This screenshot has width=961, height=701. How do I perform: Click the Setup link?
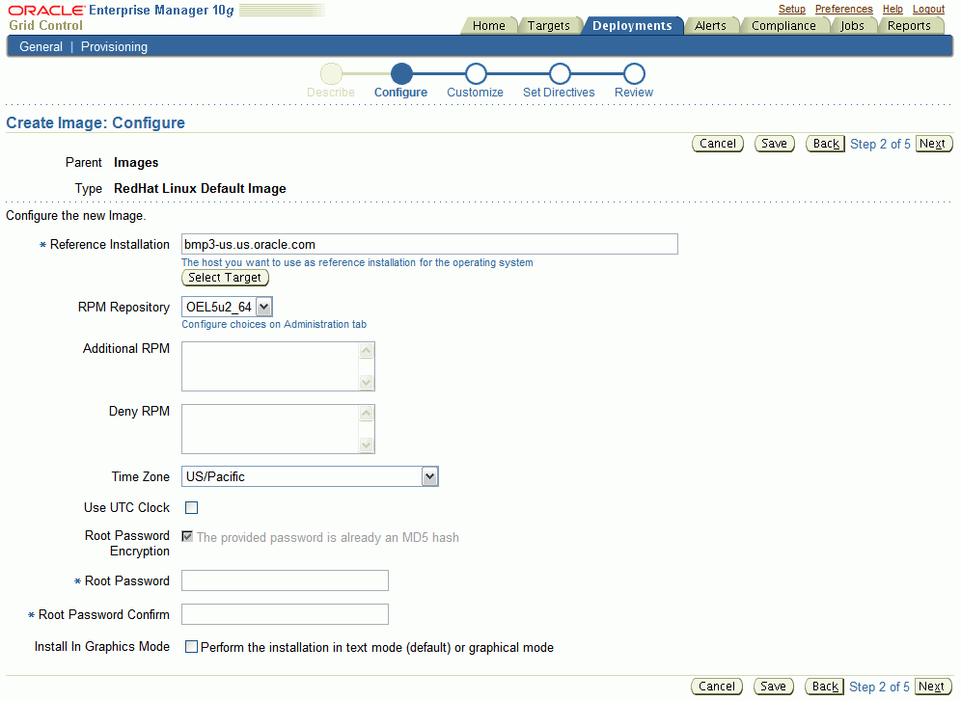click(792, 10)
